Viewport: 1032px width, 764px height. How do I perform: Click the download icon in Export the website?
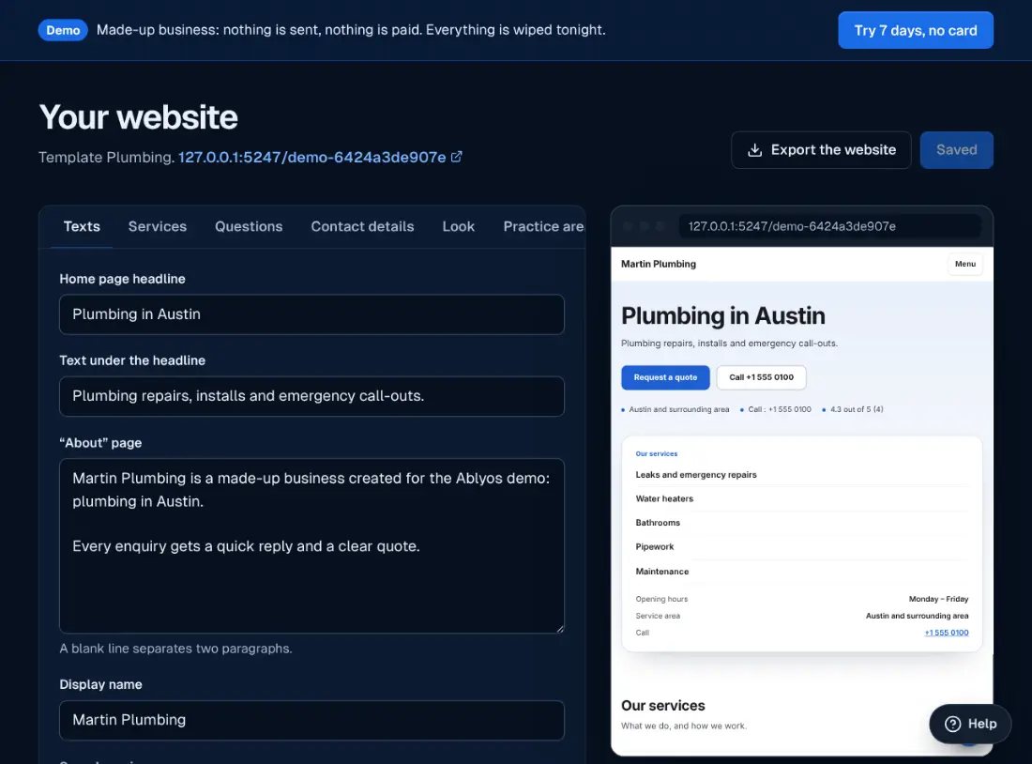pyautogui.click(x=755, y=150)
